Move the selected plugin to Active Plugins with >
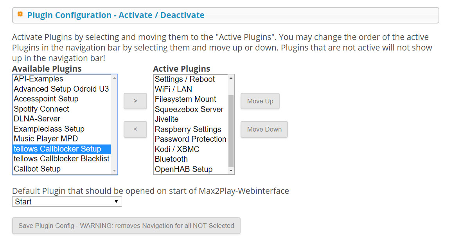The width and height of the screenshot is (453, 242). tap(135, 101)
